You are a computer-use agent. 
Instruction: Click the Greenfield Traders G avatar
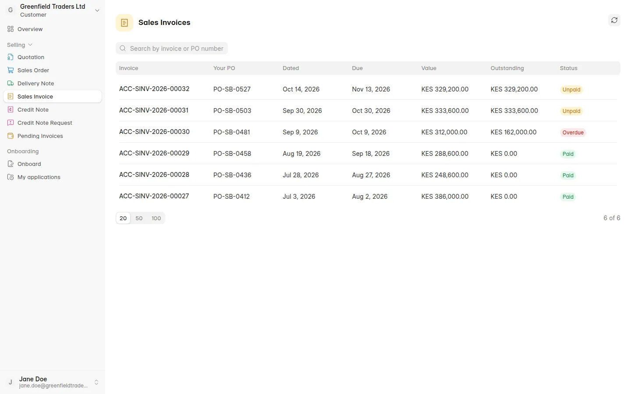pos(11,11)
